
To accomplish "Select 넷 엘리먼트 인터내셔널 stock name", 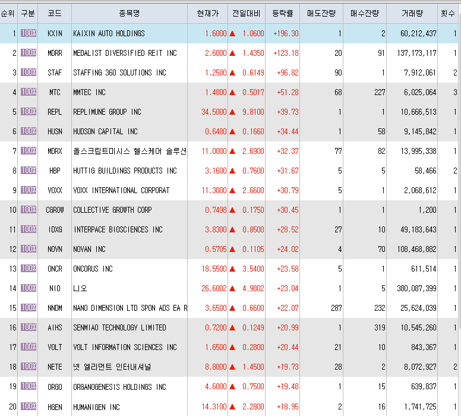I will click(112, 367).
